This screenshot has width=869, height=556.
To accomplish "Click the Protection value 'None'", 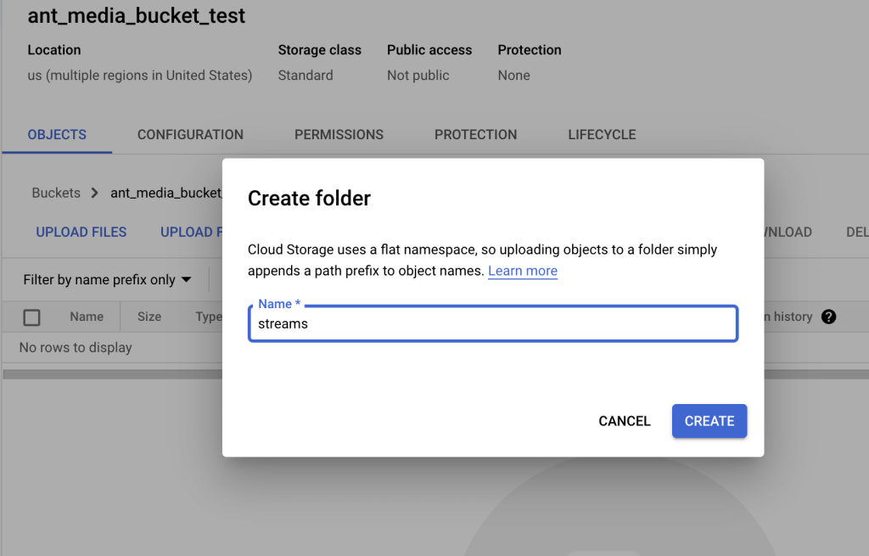I will pyautogui.click(x=513, y=76).
